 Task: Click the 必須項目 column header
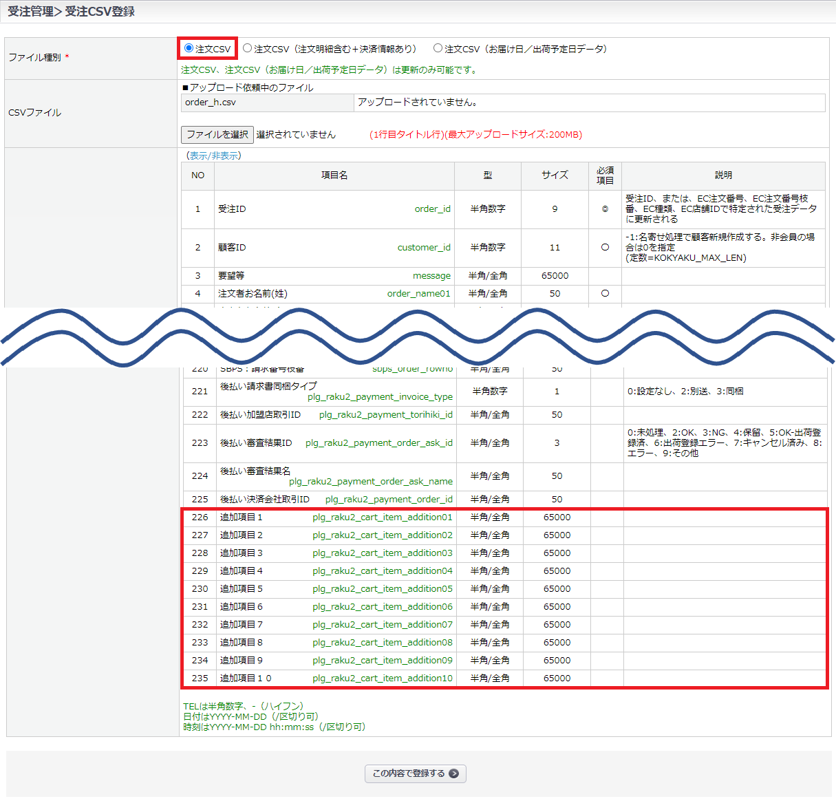(x=605, y=175)
